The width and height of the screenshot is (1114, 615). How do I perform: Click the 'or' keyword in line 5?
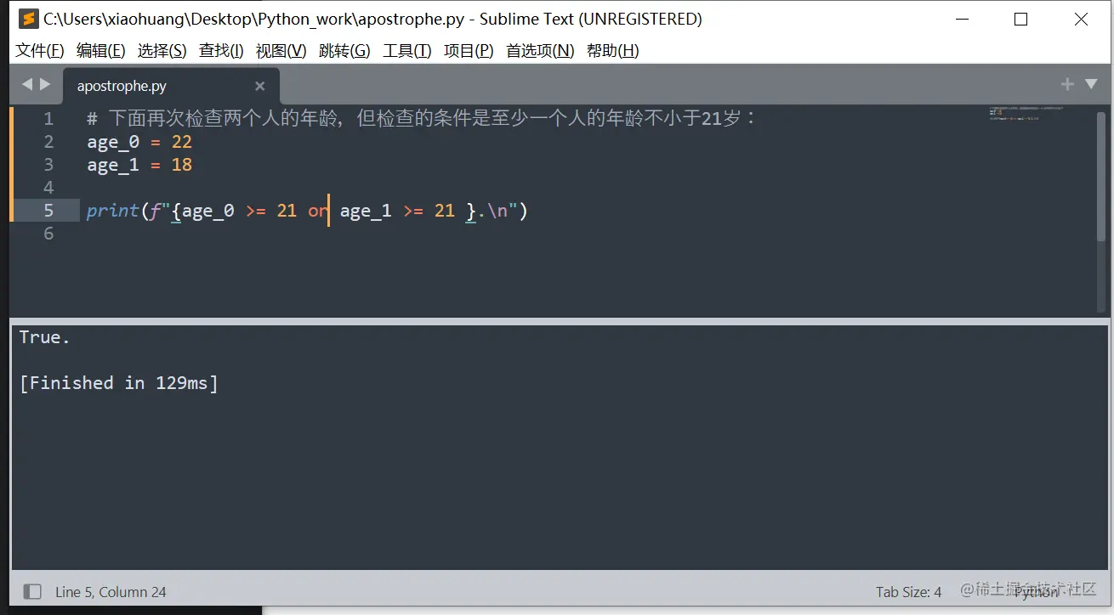point(318,211)
